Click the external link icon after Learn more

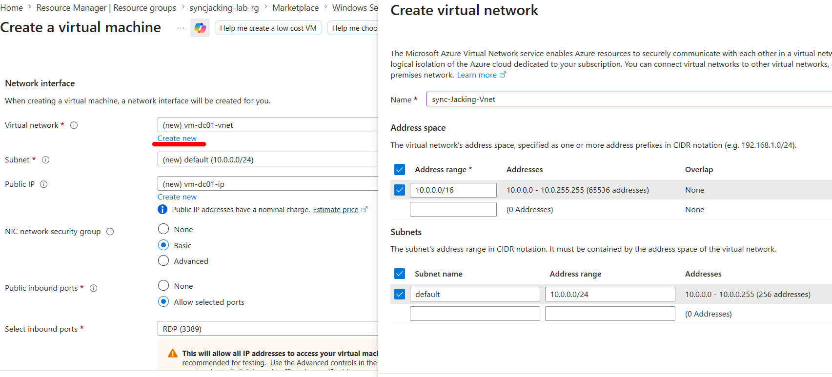pos(503,75)
